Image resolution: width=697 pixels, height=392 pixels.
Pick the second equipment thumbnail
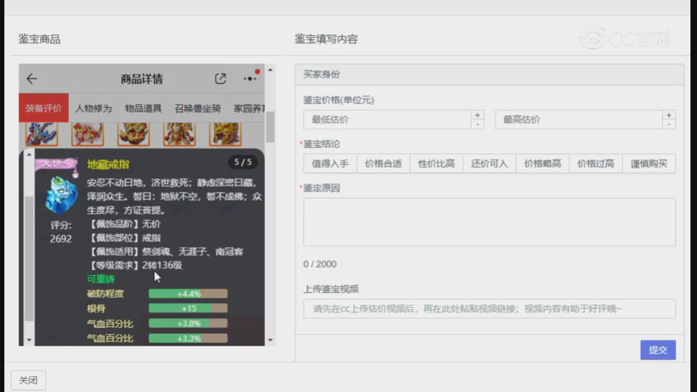(87, 134)
